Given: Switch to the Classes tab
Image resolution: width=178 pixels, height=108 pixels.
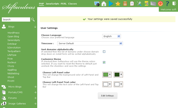Looking at the screenshot, I should (72, 4).
